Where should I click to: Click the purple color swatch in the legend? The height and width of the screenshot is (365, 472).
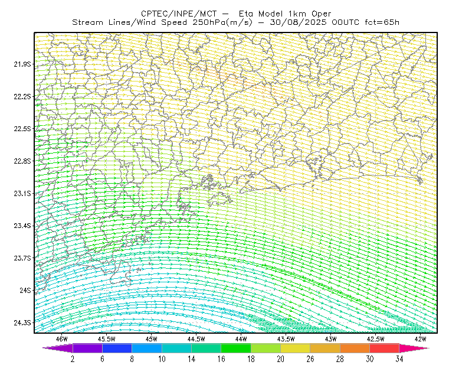87,348
